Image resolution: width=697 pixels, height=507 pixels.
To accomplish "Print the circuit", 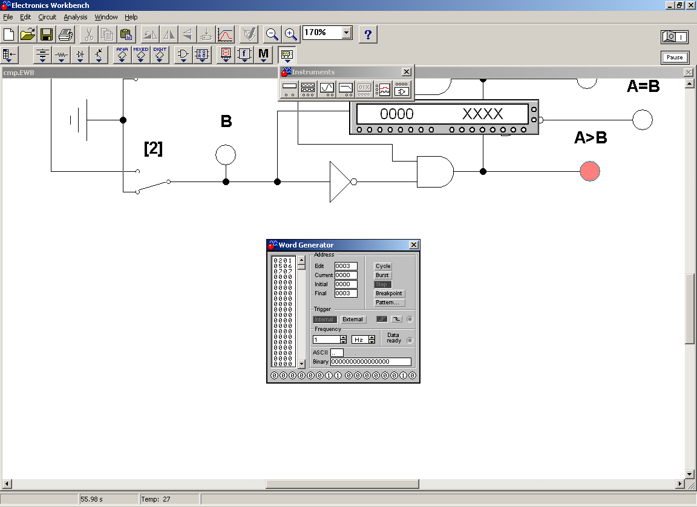I will pos(65,34).
